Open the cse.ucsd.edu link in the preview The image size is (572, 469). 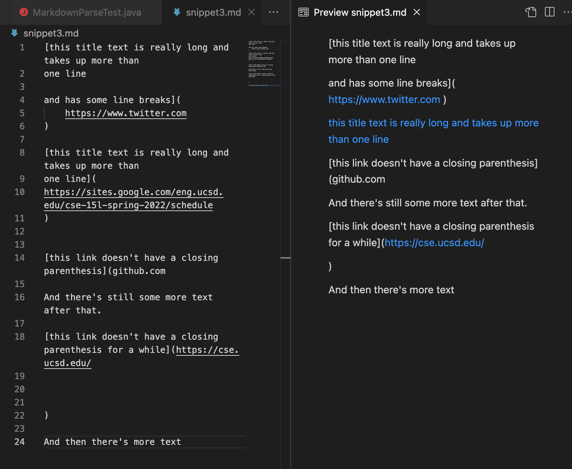tap(434, 243)
